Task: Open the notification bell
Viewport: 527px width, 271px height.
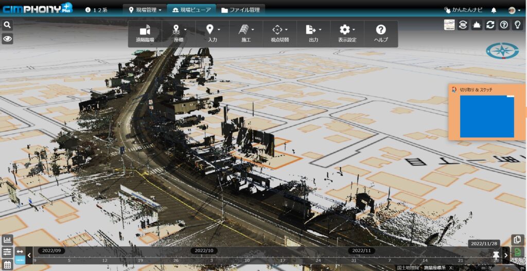Action: click(x=494, y=10)
